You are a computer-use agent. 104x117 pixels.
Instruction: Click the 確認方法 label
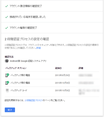[9, 57]
